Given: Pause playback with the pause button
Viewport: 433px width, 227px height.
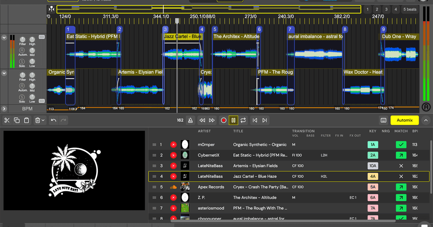Looking at the screenshot, I should click(233, 120).
